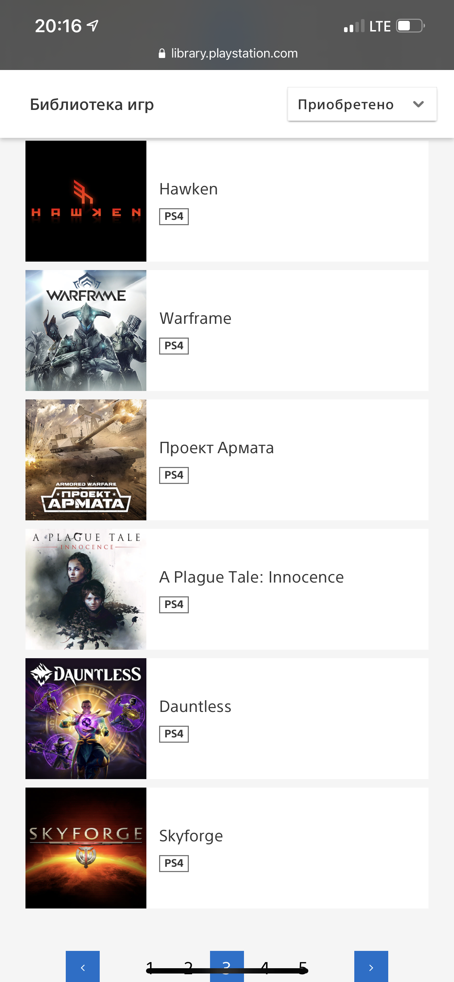Select Проект Армата cover image
Viewport: 454px width, 982px height.
pyautogui.click(x=86, y=460)
